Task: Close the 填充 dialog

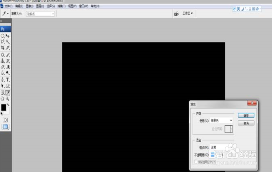Action: point(252,103)
